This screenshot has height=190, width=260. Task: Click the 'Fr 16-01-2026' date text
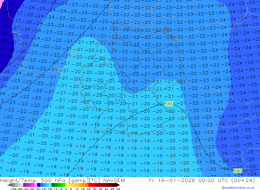tap(172, 180)
